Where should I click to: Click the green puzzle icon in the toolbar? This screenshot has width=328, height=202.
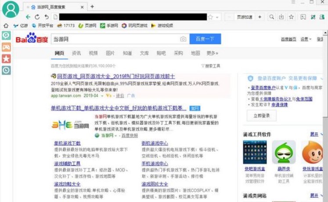[x=313, y=17]
